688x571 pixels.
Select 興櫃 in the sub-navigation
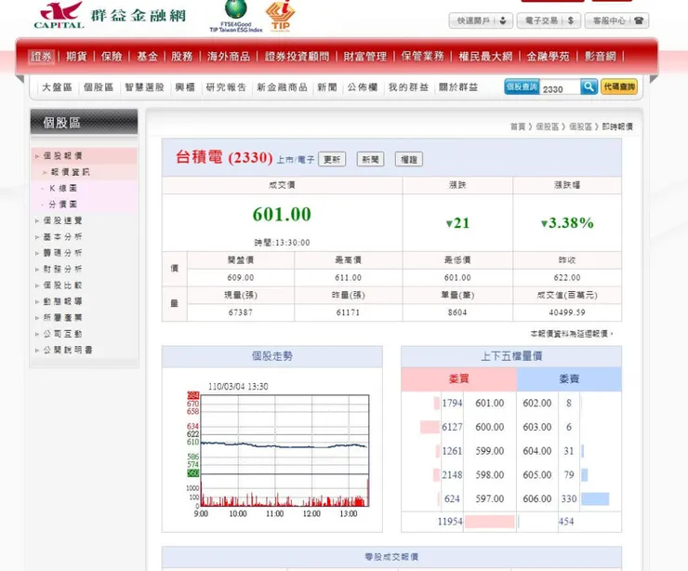tap(185, 87)
